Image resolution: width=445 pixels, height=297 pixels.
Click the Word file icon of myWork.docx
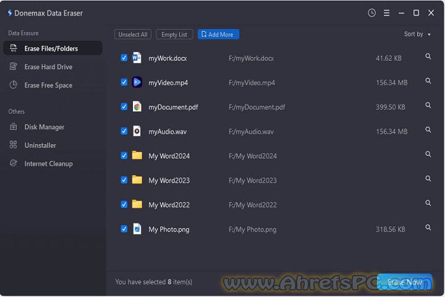click(137, 58)
